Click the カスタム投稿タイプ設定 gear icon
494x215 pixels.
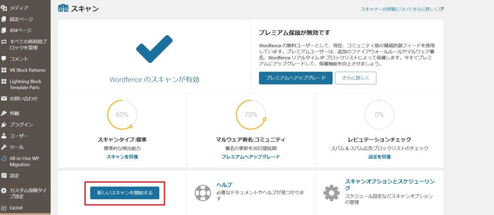[x=4, y=190]
